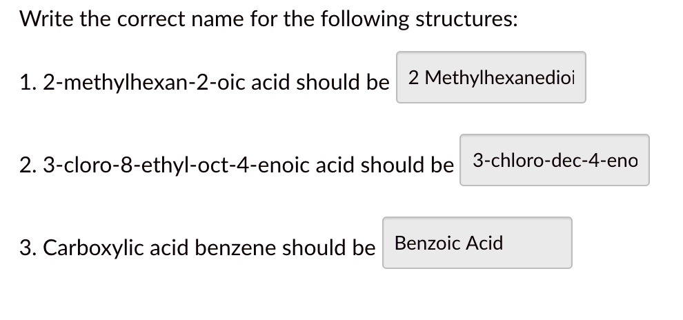The width and height of the screenshot is (683, 320).
Task: Place cursor on "Acid" in third field
Action: tap(484, 243)
